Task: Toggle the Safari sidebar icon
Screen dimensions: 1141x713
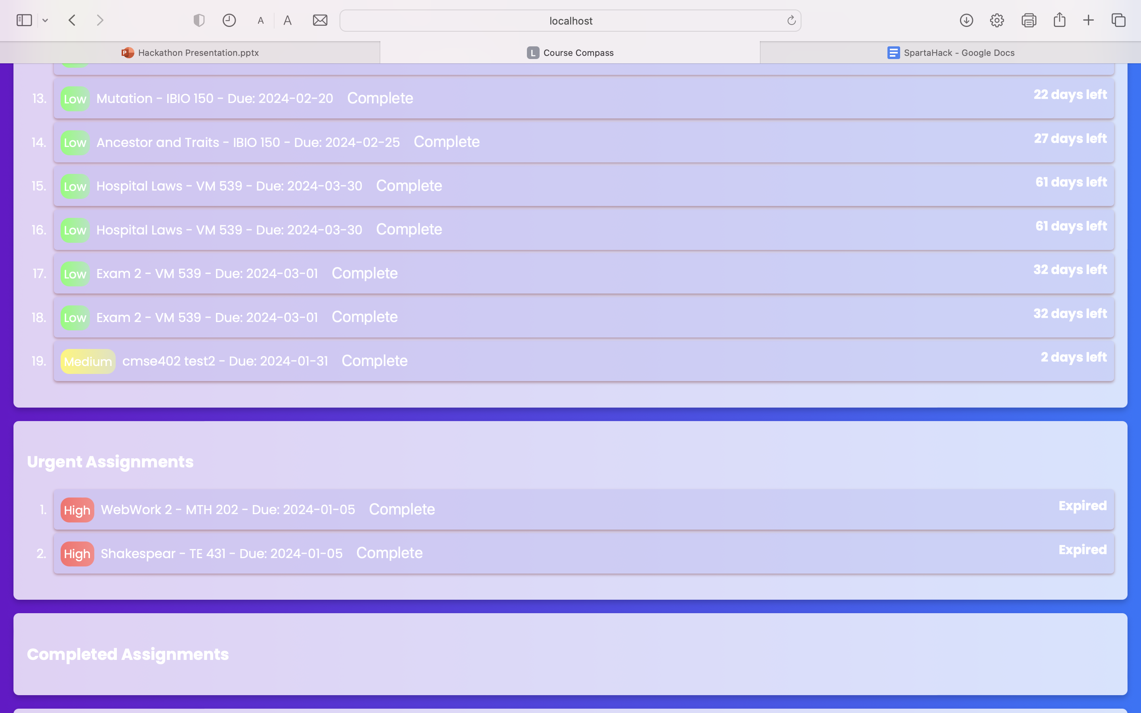Action: 24,20
